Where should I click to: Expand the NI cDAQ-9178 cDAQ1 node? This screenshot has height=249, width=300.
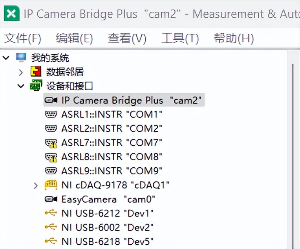tap(36, 185)
